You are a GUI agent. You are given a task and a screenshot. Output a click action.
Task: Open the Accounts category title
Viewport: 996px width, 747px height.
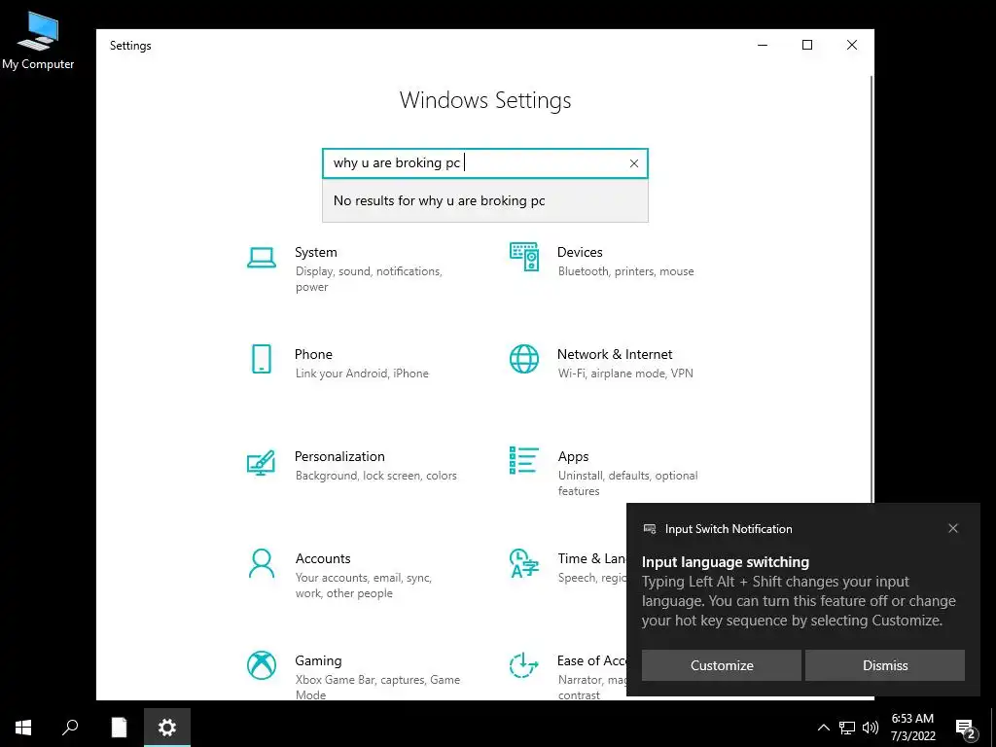(323, 559)
